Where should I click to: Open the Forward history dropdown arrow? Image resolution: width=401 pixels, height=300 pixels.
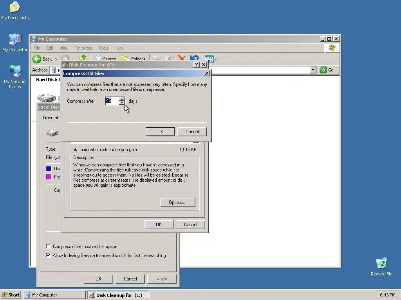point(74,59)
